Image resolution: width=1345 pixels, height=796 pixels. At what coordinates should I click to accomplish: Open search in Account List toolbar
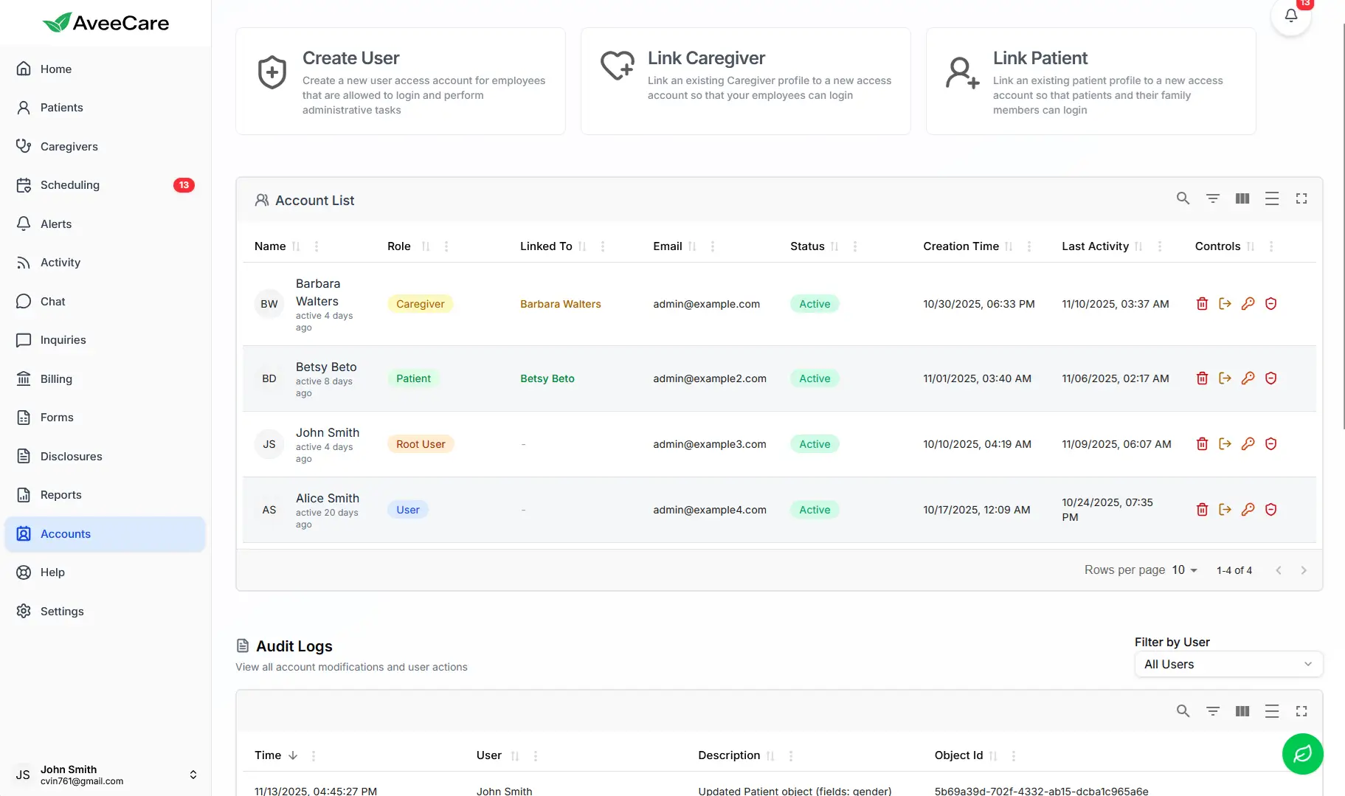point(1183,198)
